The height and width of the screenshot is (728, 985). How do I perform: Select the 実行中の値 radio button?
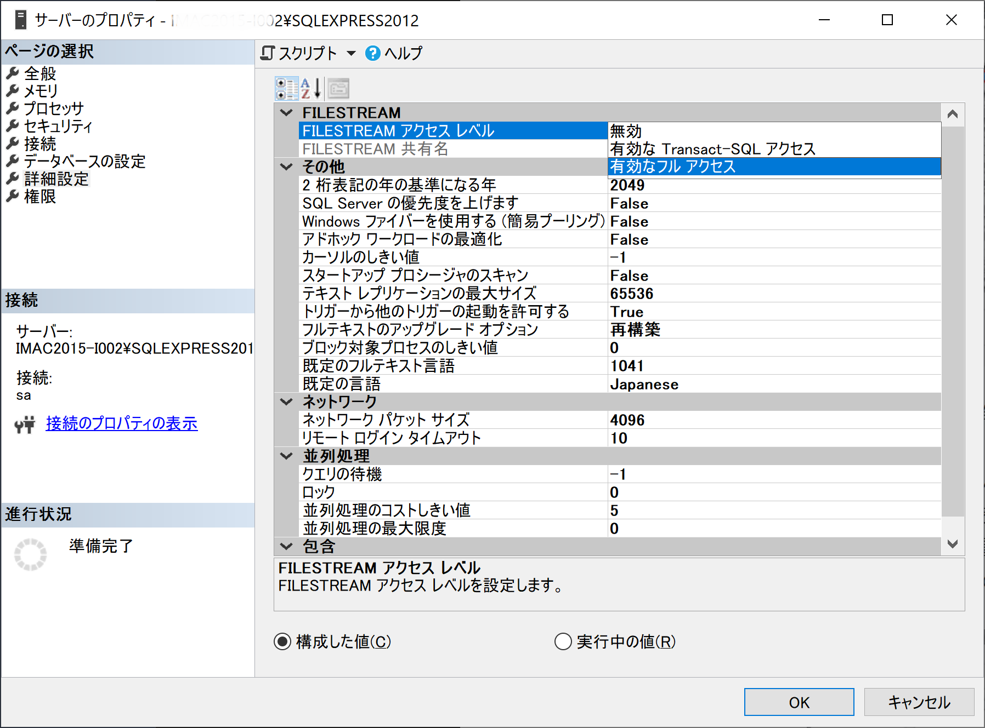(563, 641)
